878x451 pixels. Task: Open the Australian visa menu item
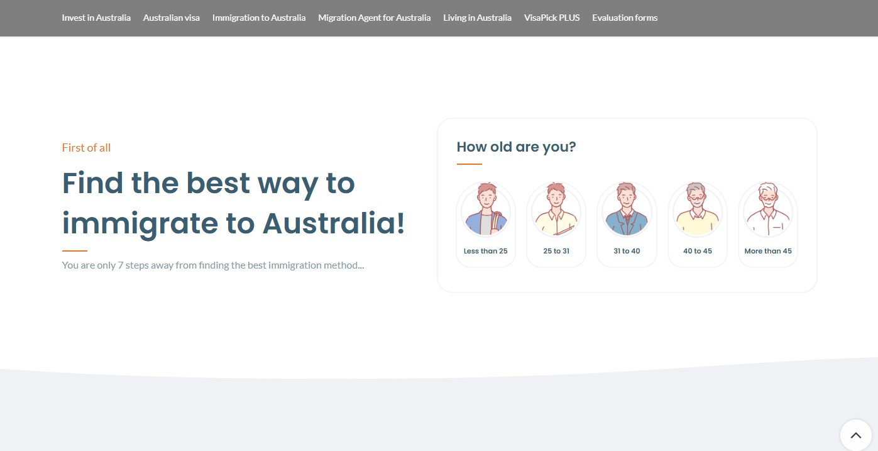click(x=172, y=18)
